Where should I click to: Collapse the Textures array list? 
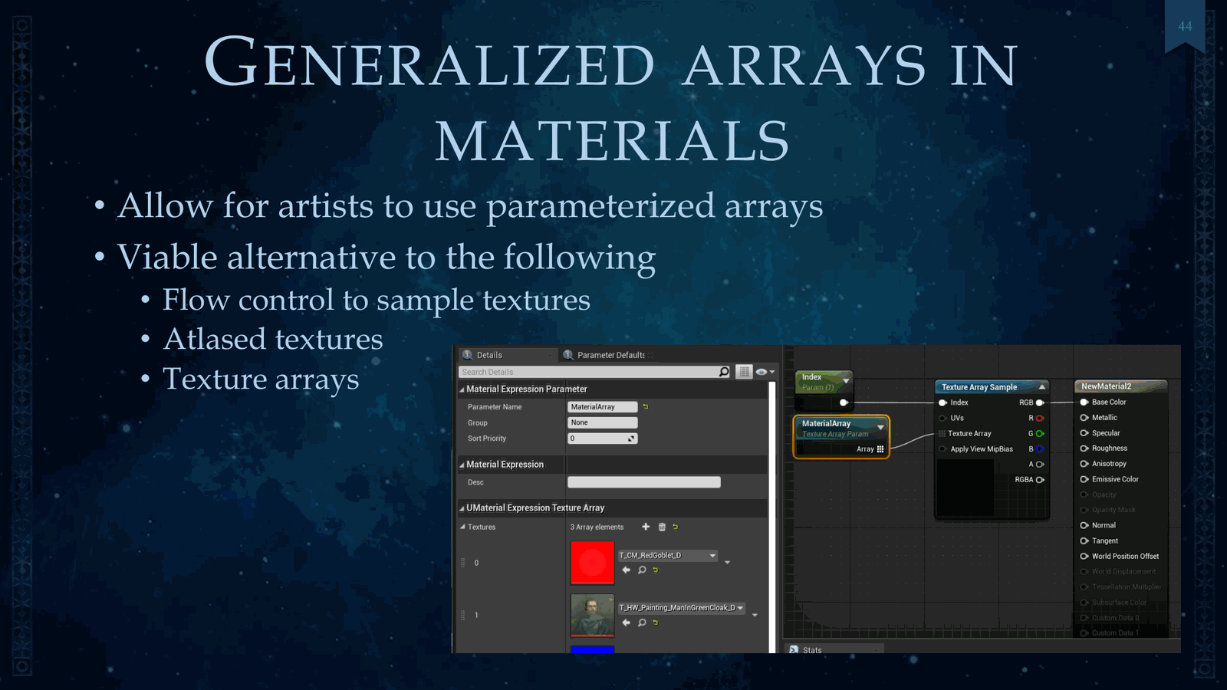(x=462, y=527)
